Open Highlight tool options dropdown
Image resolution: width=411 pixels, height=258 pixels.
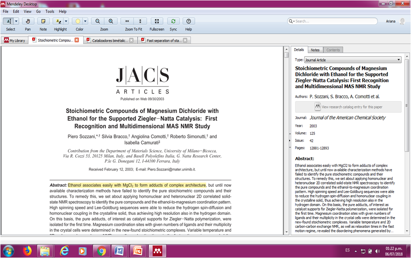point(66,21)
